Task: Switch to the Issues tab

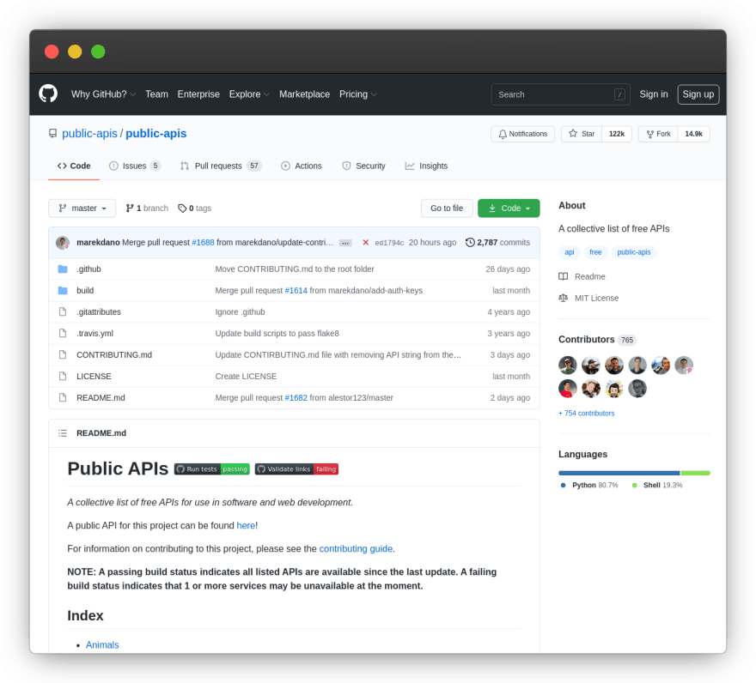Action: 135,166
